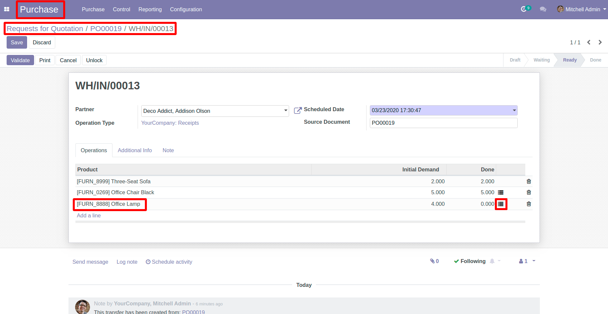Viewport: 608px width, 314px height.
Task: Click PO00019 link in transfer note
Action: coord(194,312)
